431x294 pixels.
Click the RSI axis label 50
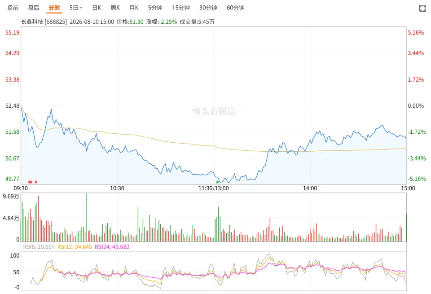(17, 272)
